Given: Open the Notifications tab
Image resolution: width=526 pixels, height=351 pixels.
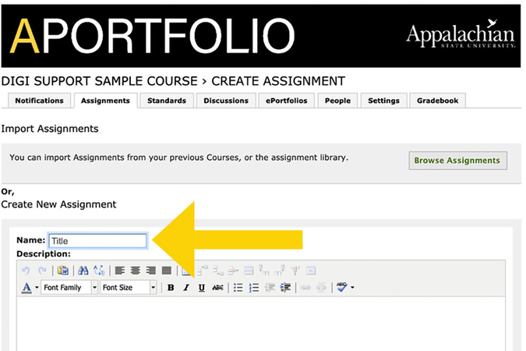Looking at the screenshot, I should click(39, 101).
